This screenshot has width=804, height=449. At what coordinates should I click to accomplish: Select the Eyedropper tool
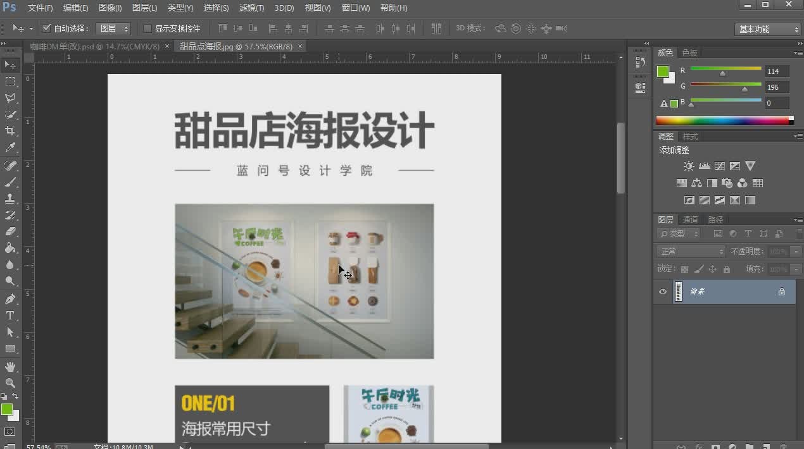10,148
